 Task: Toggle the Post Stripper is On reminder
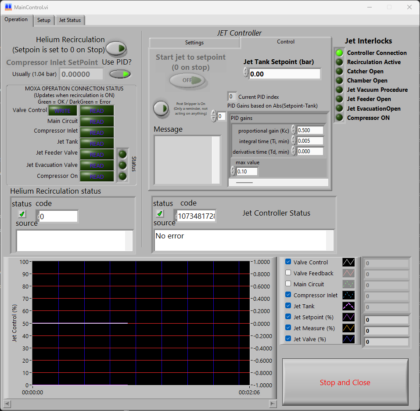point(161,108)
